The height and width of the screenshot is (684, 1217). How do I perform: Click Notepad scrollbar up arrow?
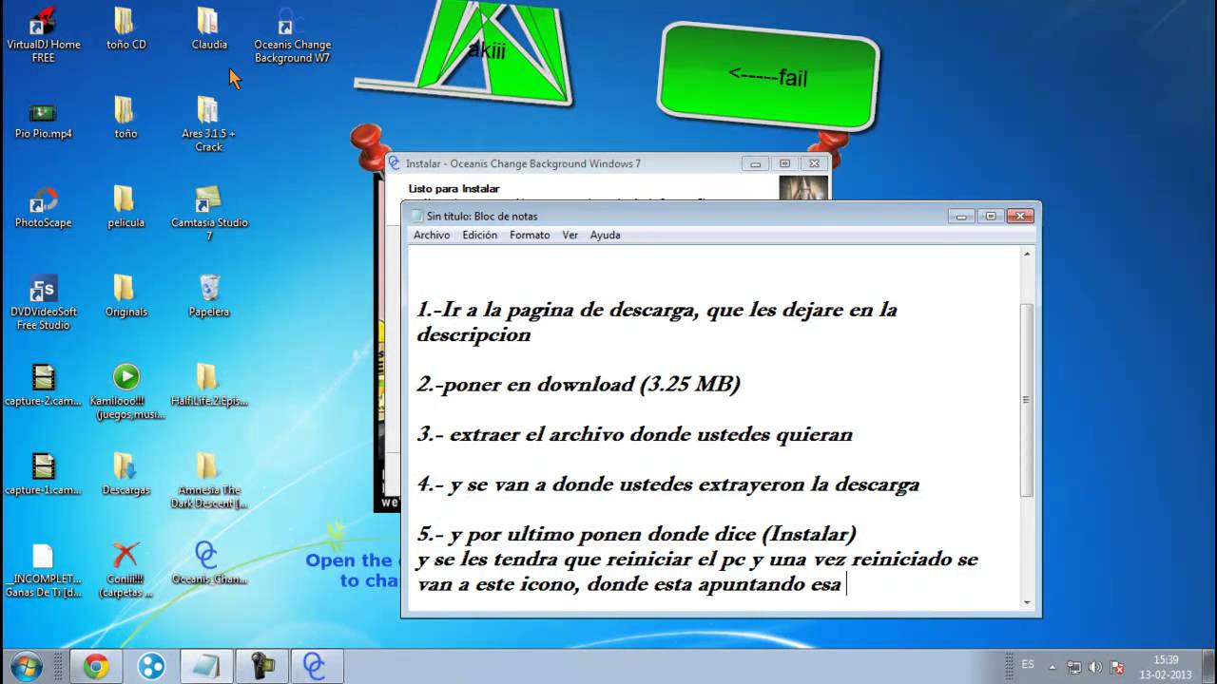click(1027, 255)
